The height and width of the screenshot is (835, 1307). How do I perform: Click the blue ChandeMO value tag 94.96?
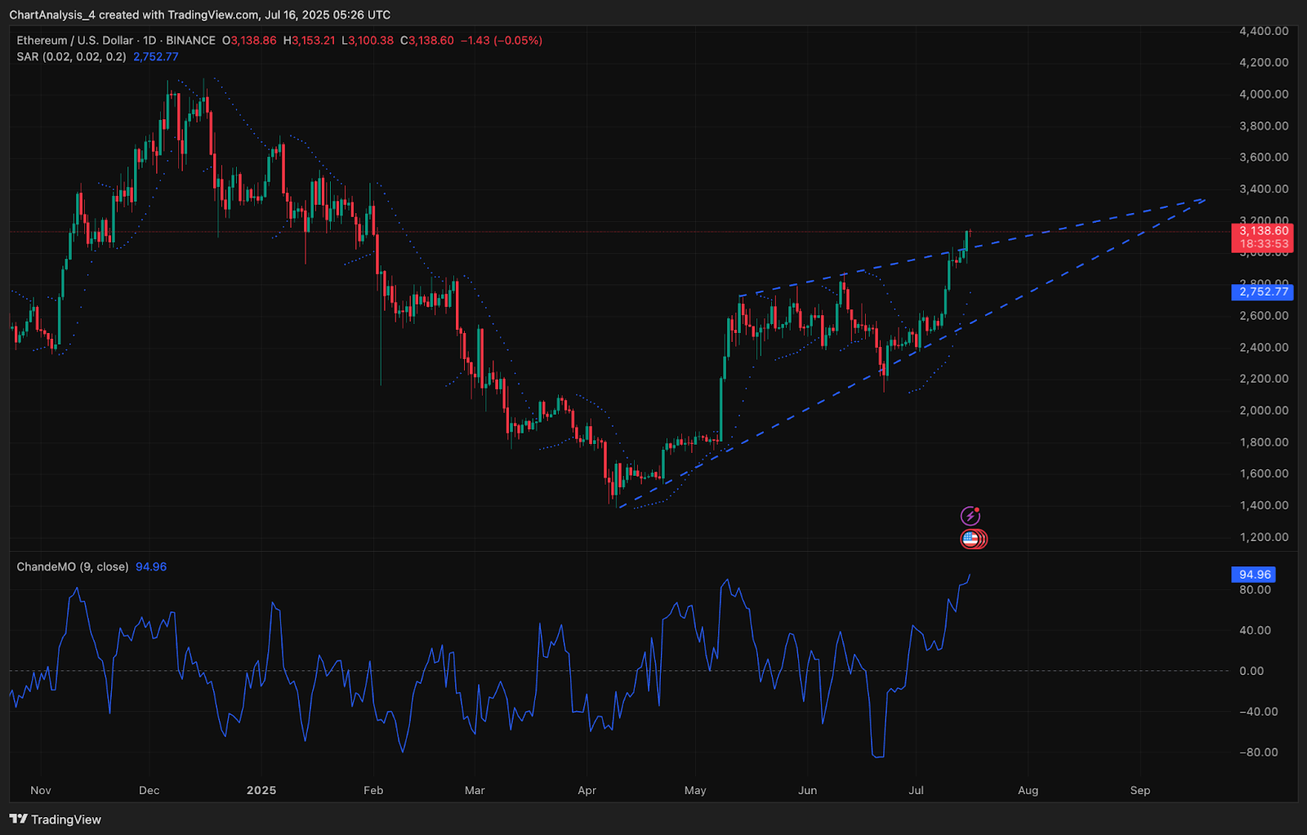click(1253, 575)
